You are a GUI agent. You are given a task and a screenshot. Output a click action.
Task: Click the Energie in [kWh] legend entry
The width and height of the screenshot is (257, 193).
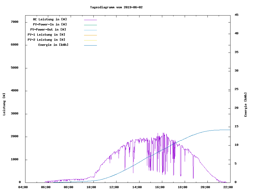tap(53, 45)
